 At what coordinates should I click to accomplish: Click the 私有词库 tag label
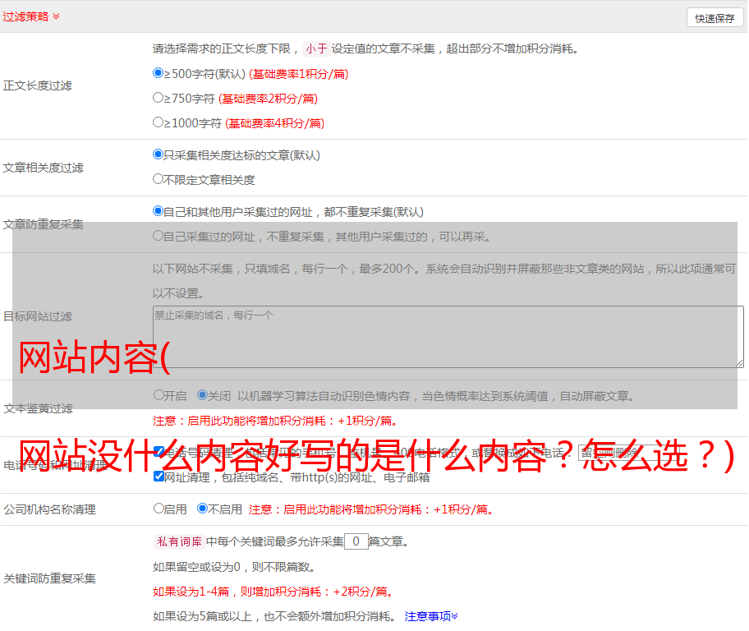coord(179,541)
